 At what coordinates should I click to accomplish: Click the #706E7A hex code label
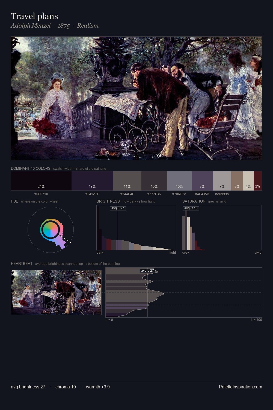point(179,194)
